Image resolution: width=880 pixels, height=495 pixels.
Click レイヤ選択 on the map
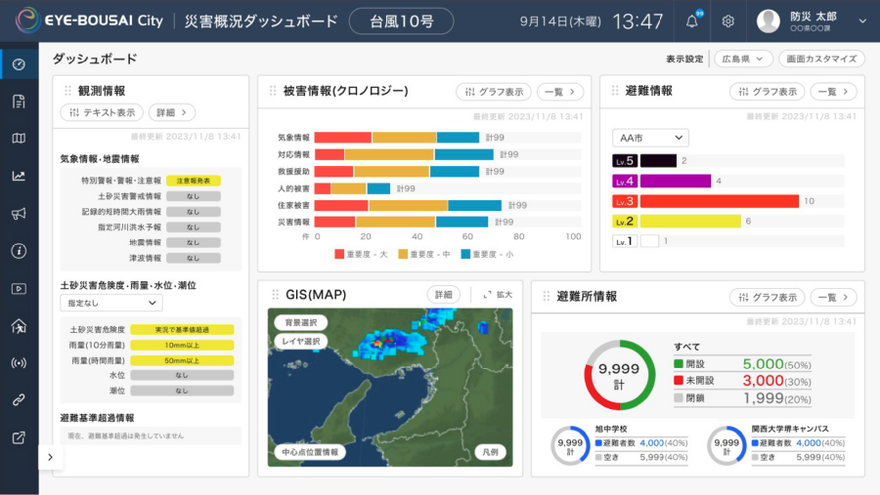pyautogui.click(x=301, y=342)
